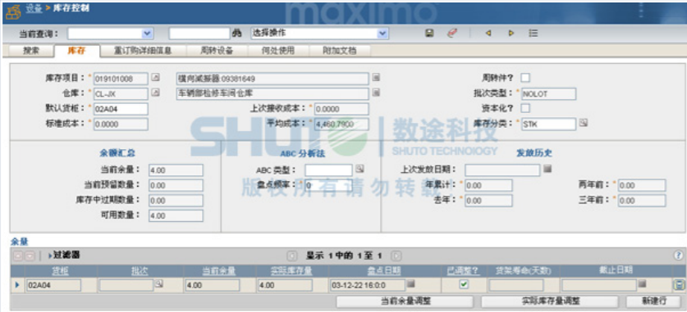Viewport: 687px width, 312px height.
Task: Open the 盘点日期 calendar icon
Action: (x=410, y=284)
